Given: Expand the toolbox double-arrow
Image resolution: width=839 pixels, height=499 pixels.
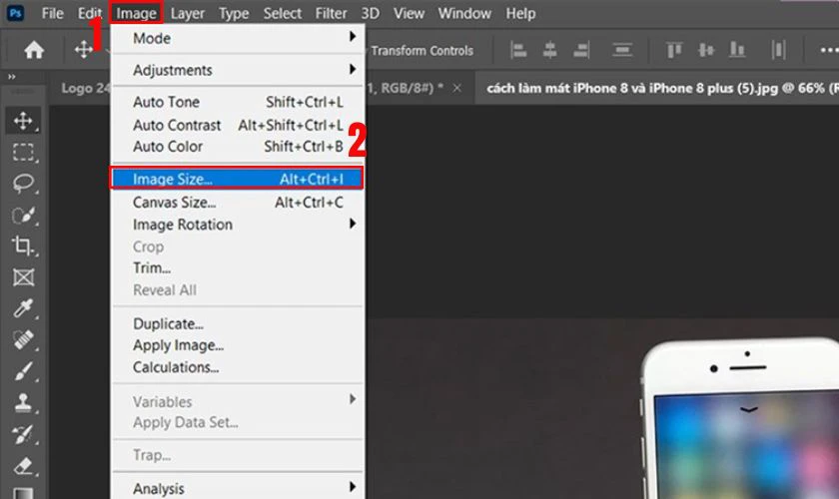Looking at the screenshot, I should [x=11, y=77].
